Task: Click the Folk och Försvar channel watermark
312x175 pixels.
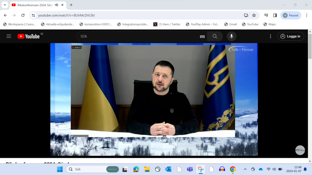Action: (x=300, y=150)
